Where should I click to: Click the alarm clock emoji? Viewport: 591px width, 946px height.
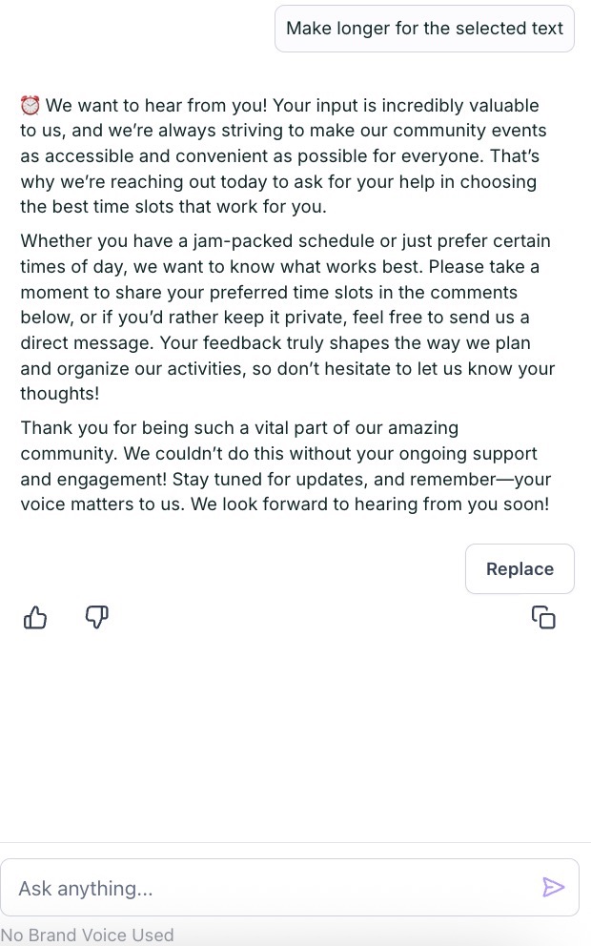(31, 105)
